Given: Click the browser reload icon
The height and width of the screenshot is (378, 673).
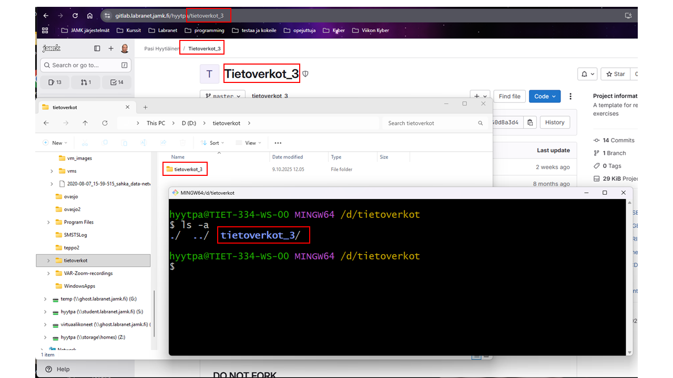Looking at the screenshot, I should pos(75,16).
